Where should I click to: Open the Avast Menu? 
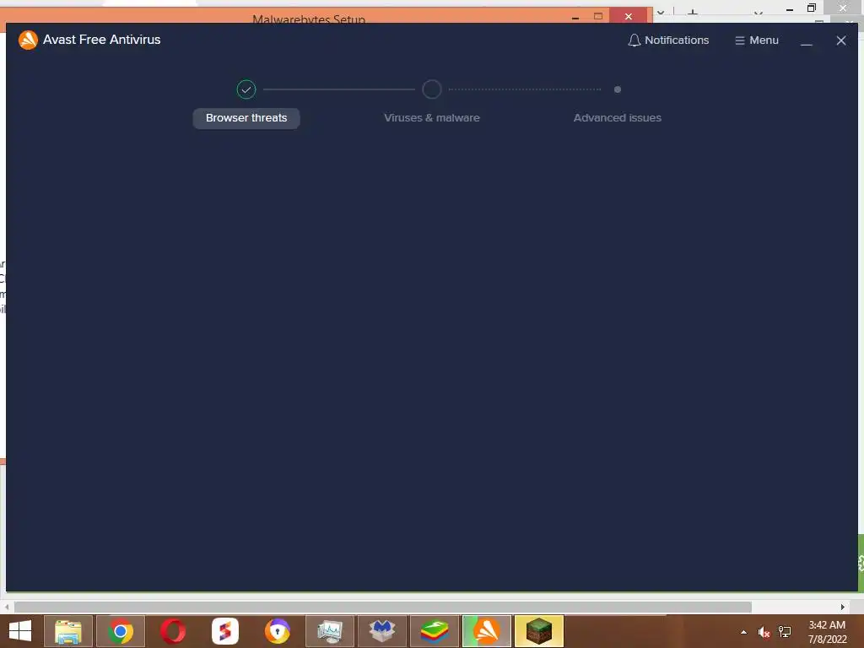(757, 40)
